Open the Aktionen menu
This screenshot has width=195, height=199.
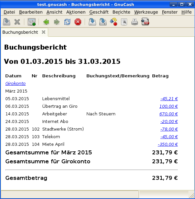pyautogui.click(x=76, y=12)
